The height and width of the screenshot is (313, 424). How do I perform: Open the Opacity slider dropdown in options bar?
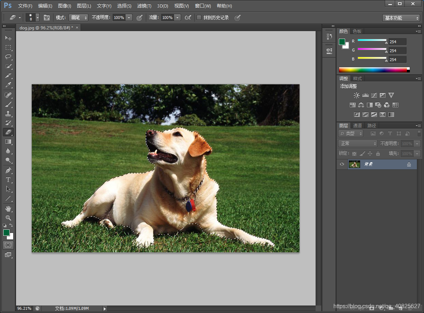(x=129, y=18)
